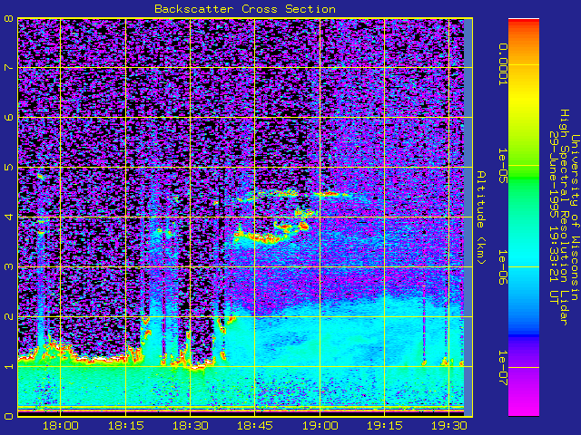
Task: Click the altitude 3 axis label
Action: (8, 266)
